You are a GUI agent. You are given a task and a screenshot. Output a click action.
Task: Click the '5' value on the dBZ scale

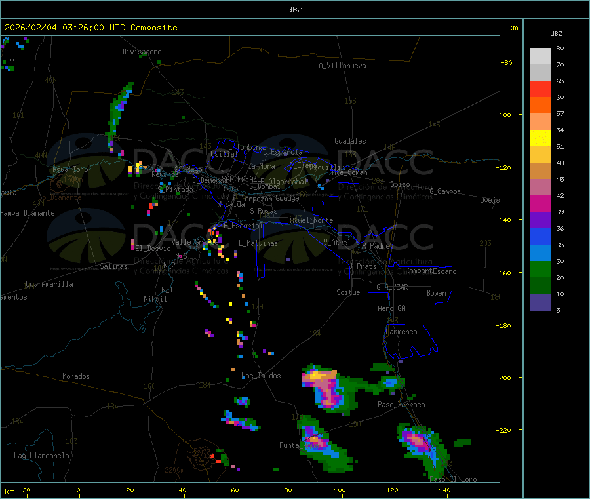click(x=558, y=310)
